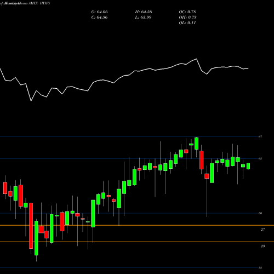Click the lowest dip of the white line
Viewport: 274px width, 274px height.
[31, 101]
